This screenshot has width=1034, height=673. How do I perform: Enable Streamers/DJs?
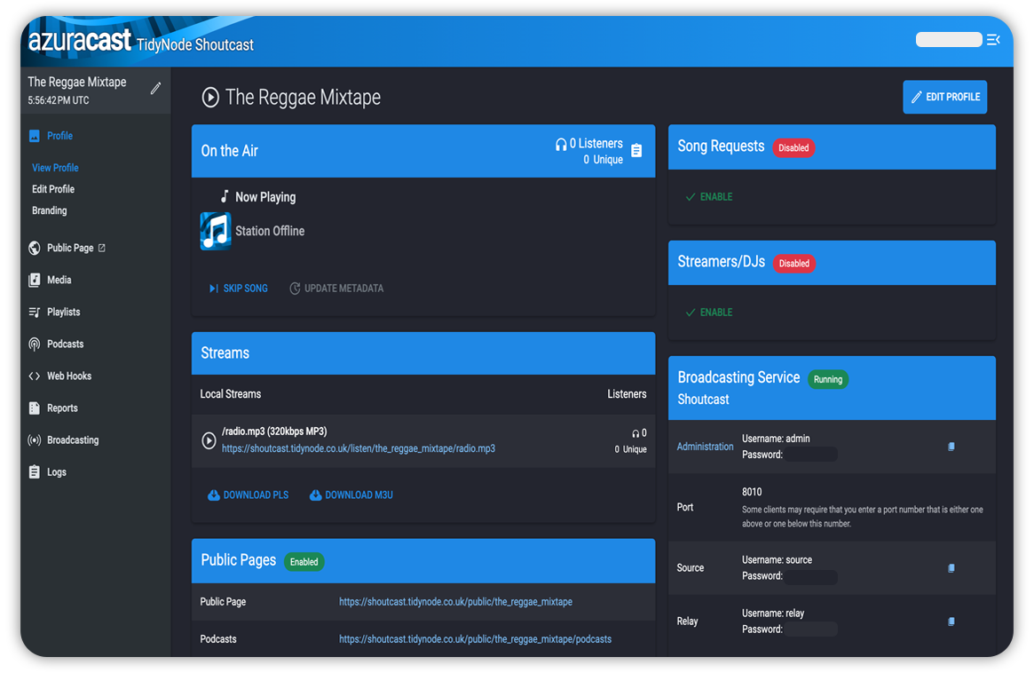click(708, 313)
